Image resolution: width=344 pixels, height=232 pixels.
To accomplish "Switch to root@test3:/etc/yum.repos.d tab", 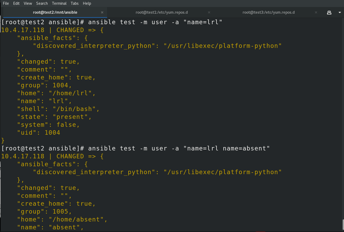I will click(268, 12).
